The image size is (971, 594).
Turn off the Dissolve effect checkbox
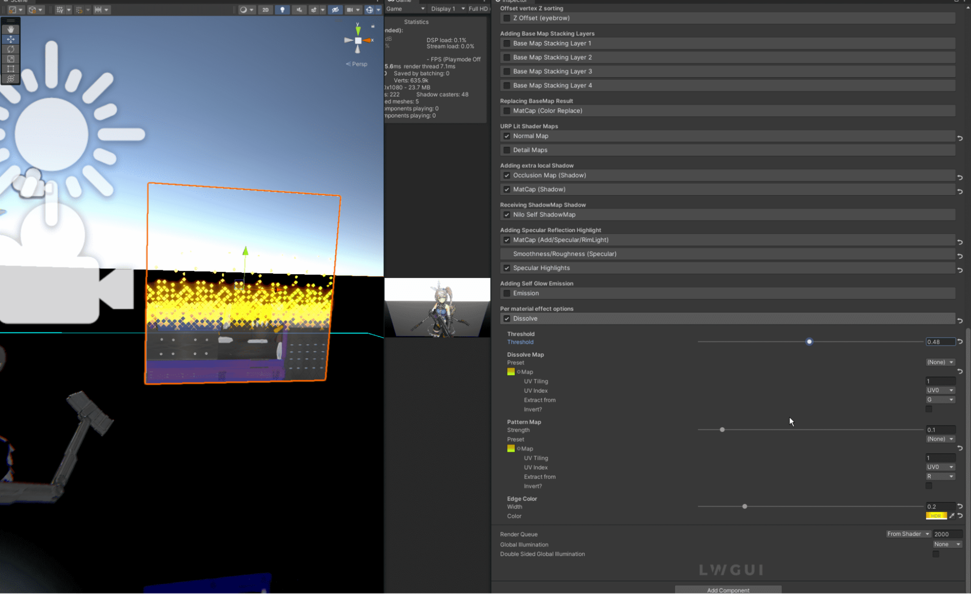(x=507, y=318)
